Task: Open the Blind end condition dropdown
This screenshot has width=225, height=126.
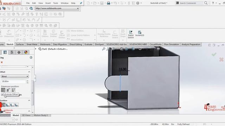Action: click(x=15, y=76)
